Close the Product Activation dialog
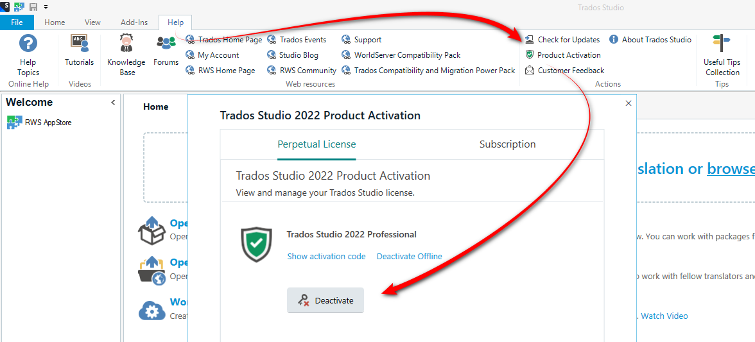The image size is (755, 342). 628,103
